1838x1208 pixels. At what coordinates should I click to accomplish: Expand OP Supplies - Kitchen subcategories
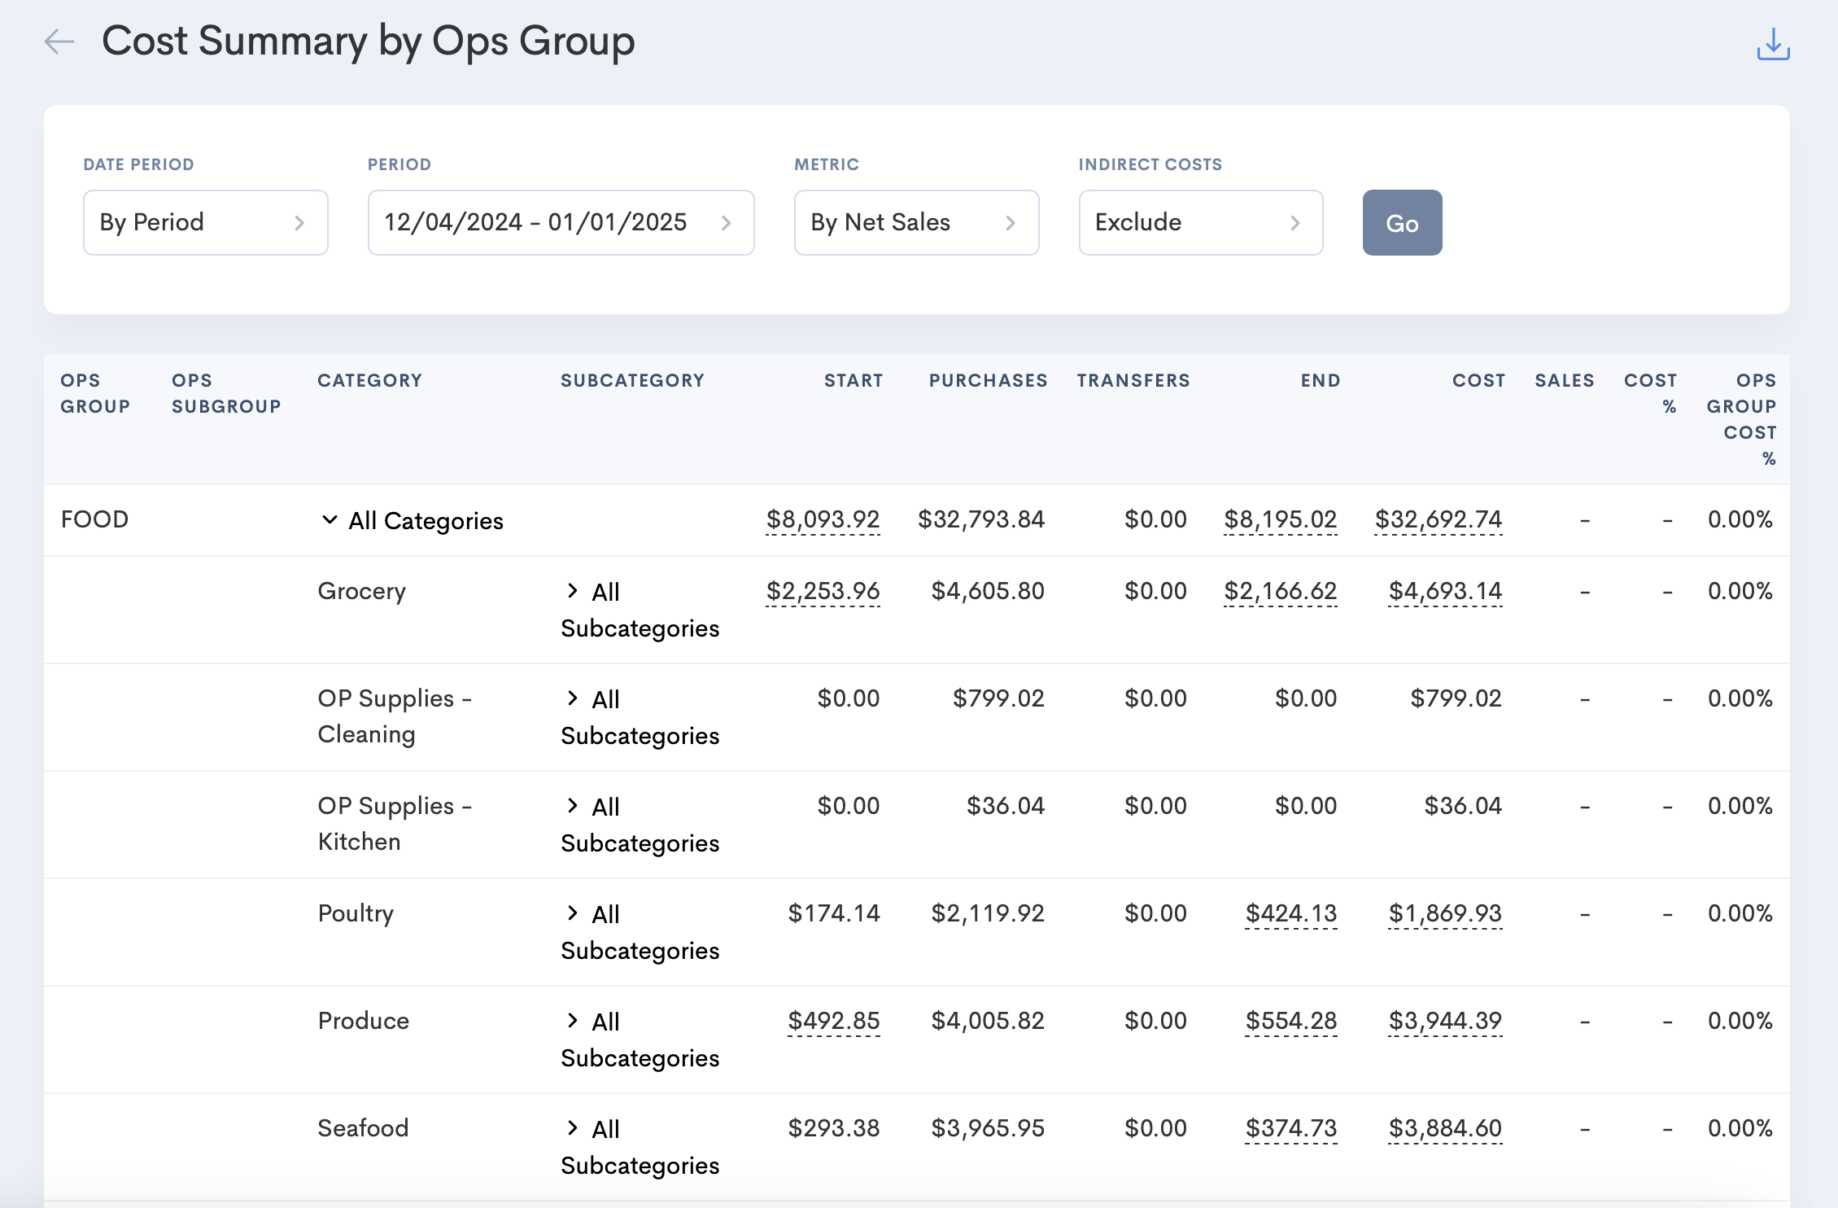[x=573, y=805]
